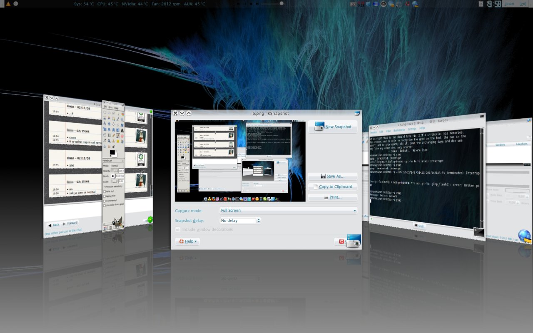Click the clock in the top panel

(x=494, y=4)
